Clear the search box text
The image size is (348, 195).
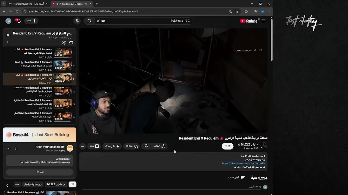pyautogui.click(x=98, y=21)
